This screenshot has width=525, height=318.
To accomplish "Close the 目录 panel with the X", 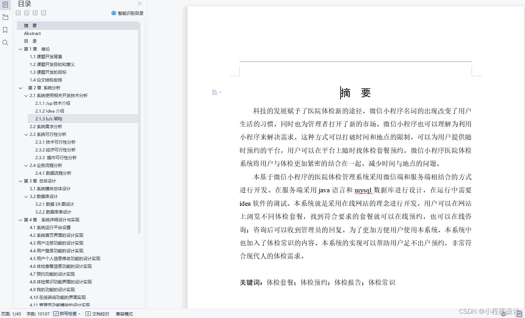I will click(140, 3).
